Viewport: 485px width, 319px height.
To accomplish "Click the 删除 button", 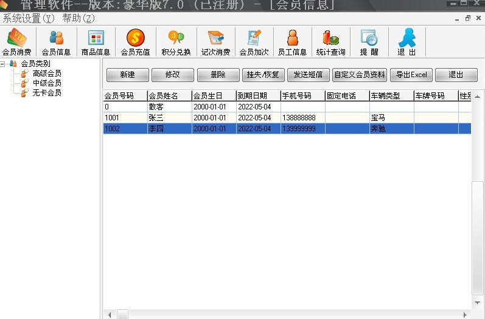I will click(x=218, y=75).
